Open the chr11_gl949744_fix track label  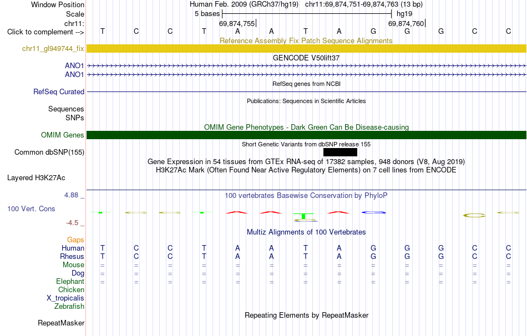point(53,48)
